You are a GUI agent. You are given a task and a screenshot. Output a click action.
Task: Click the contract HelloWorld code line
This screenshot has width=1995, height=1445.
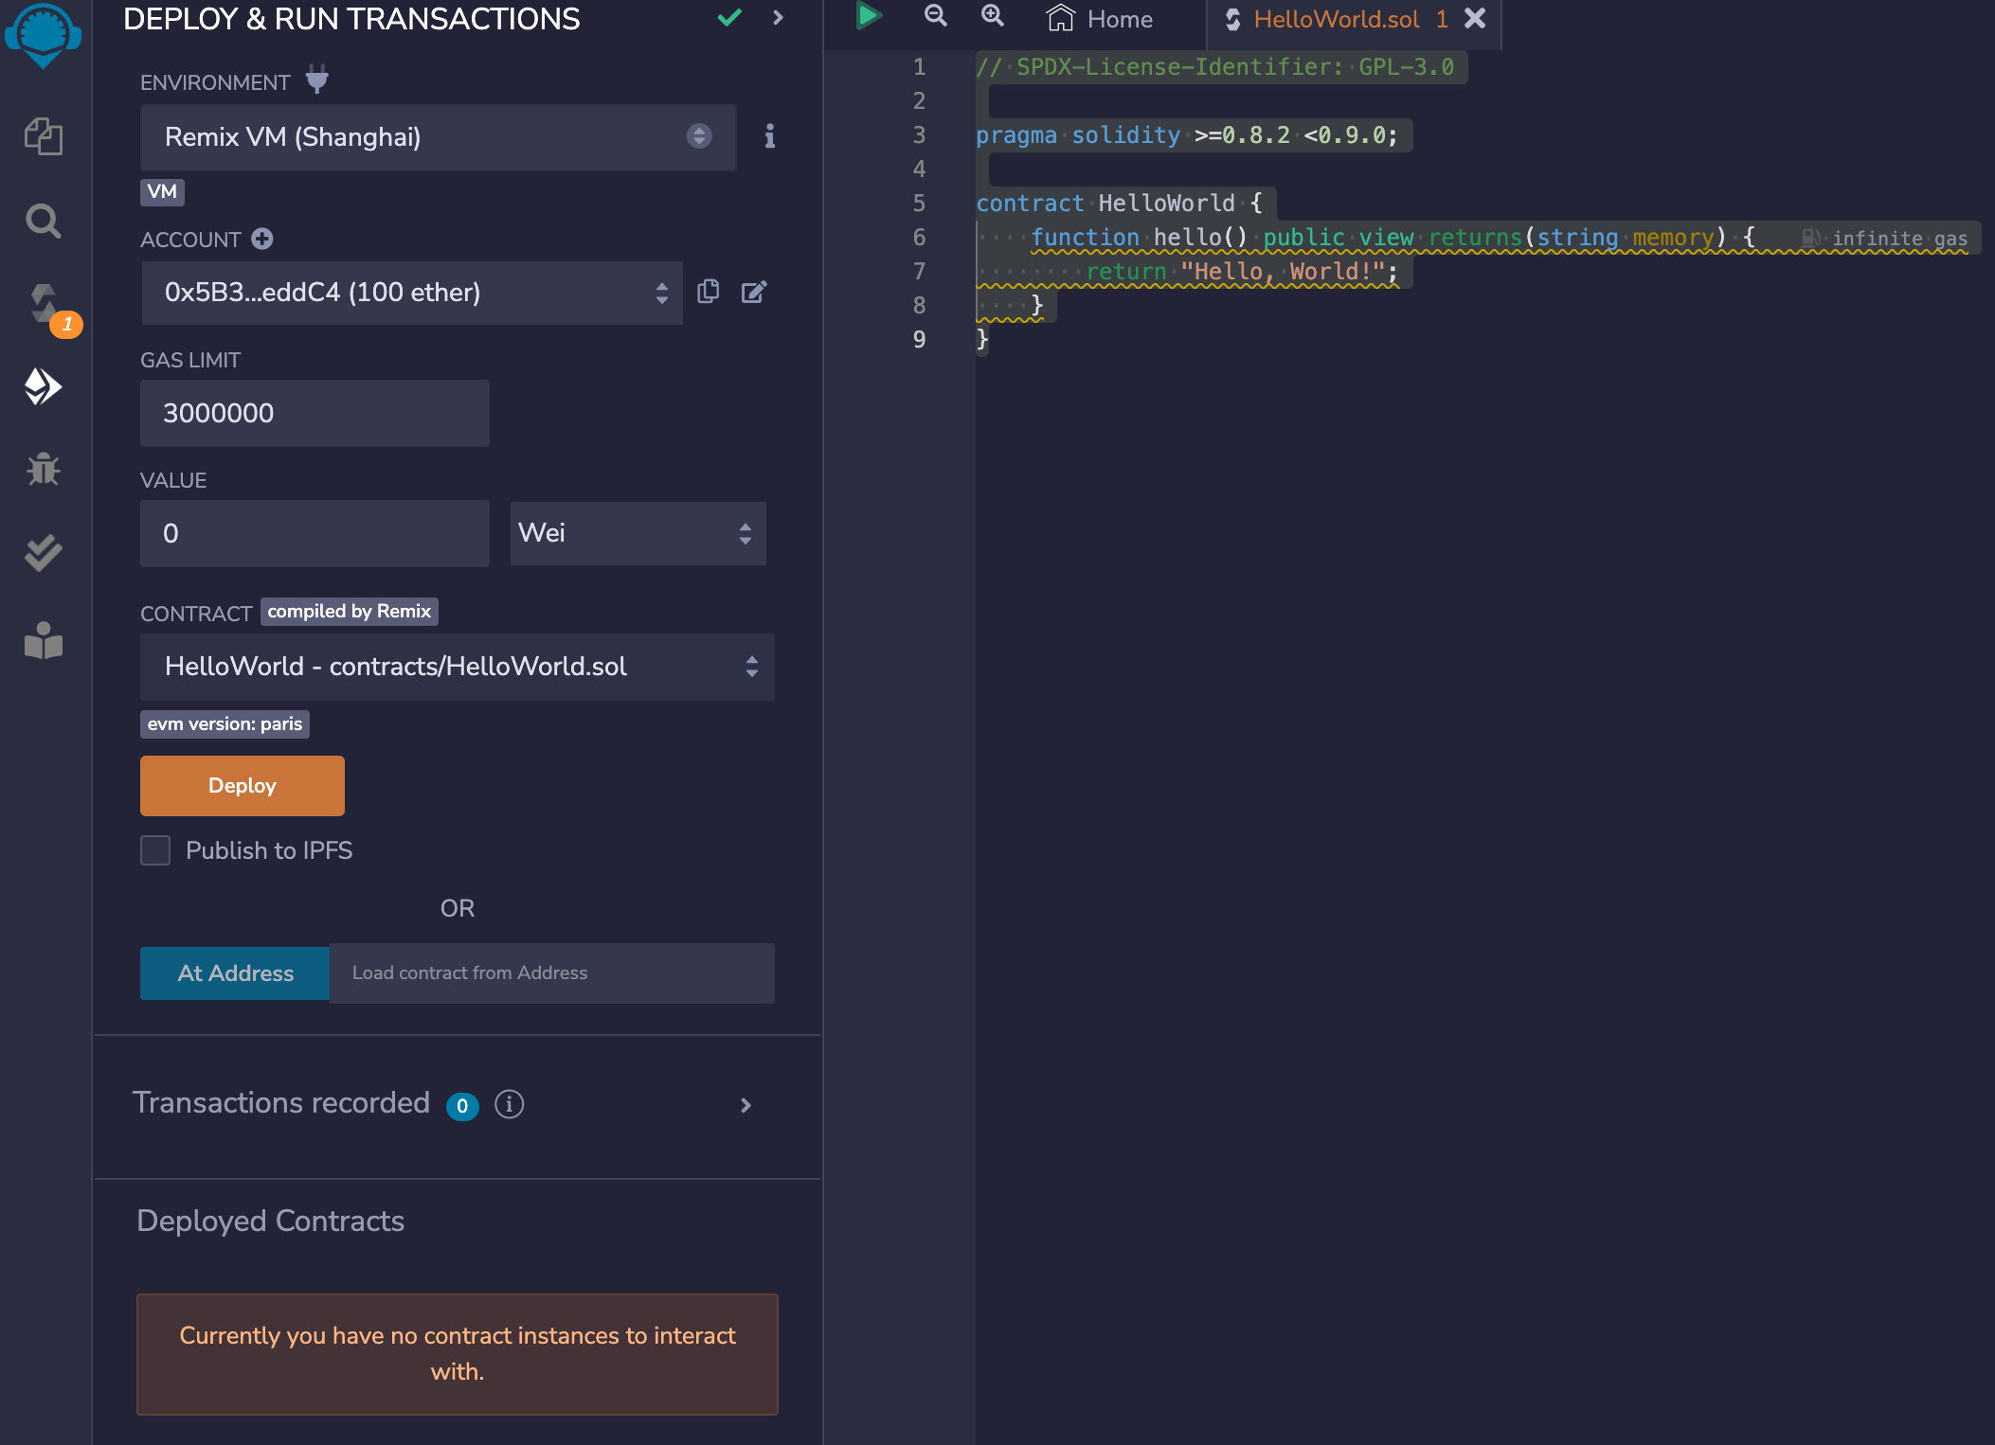click(x=1119, y=204)
